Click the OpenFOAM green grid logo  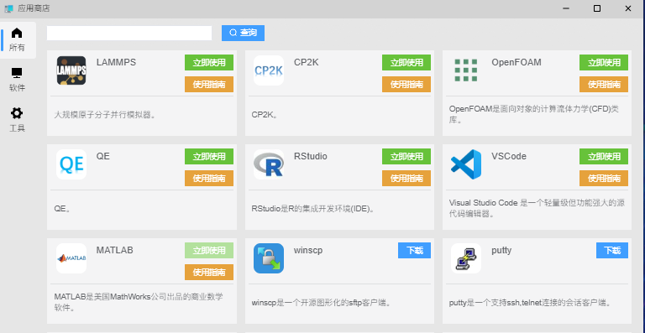[x=466, y=70]
